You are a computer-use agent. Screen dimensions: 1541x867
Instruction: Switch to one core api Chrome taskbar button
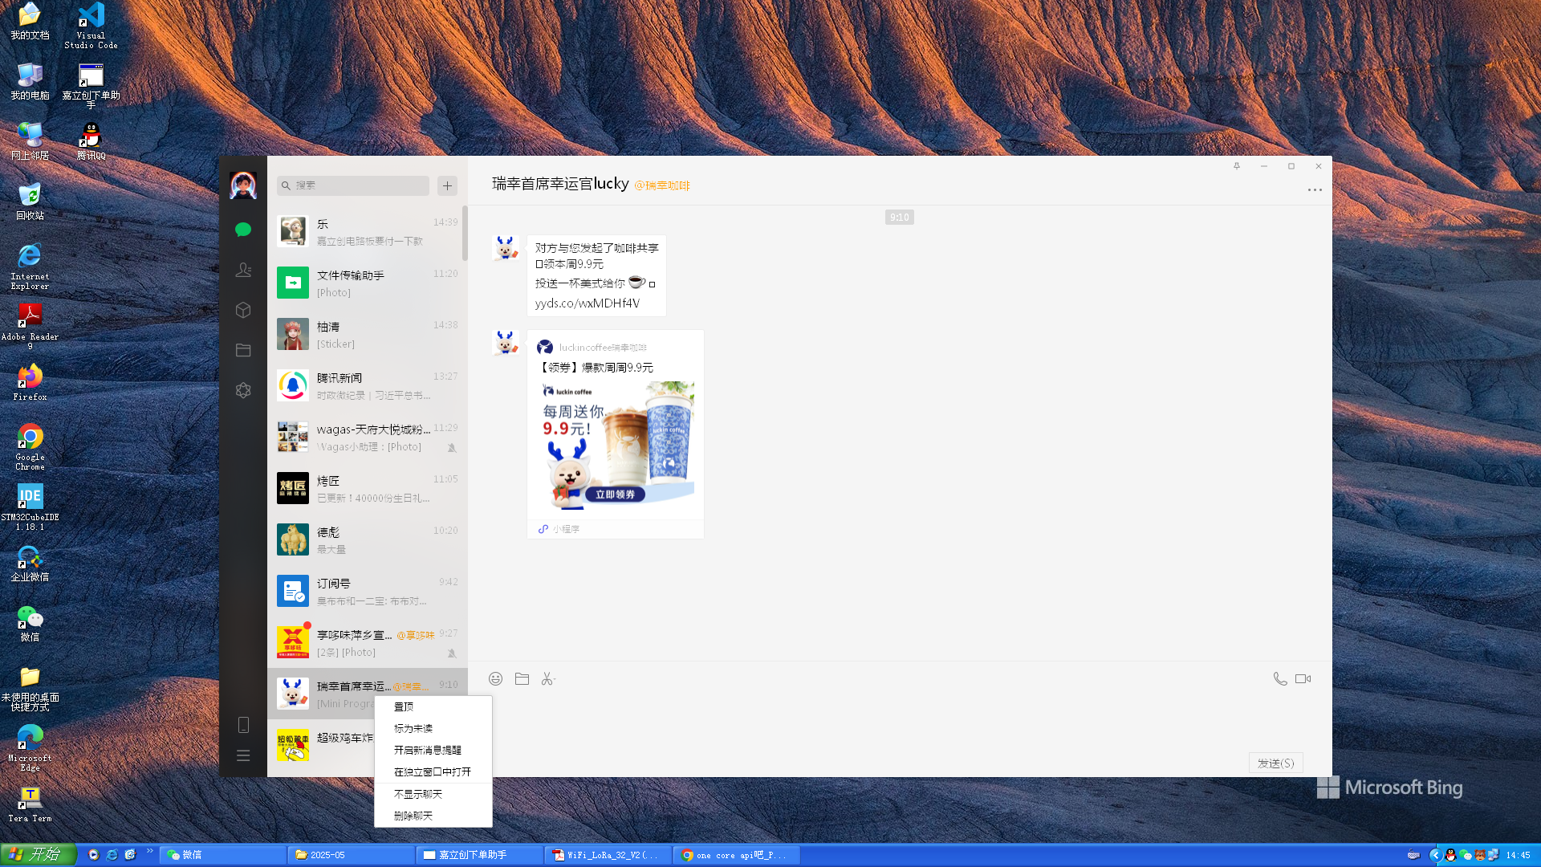(x=736, y=855)
